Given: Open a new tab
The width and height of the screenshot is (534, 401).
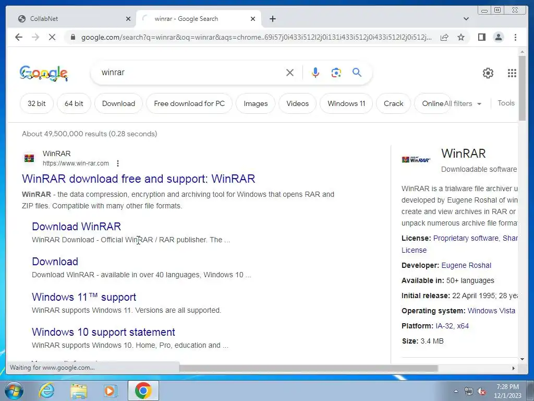Looking at the screenshot, I should pyautogui.click(x=272, y=19).
